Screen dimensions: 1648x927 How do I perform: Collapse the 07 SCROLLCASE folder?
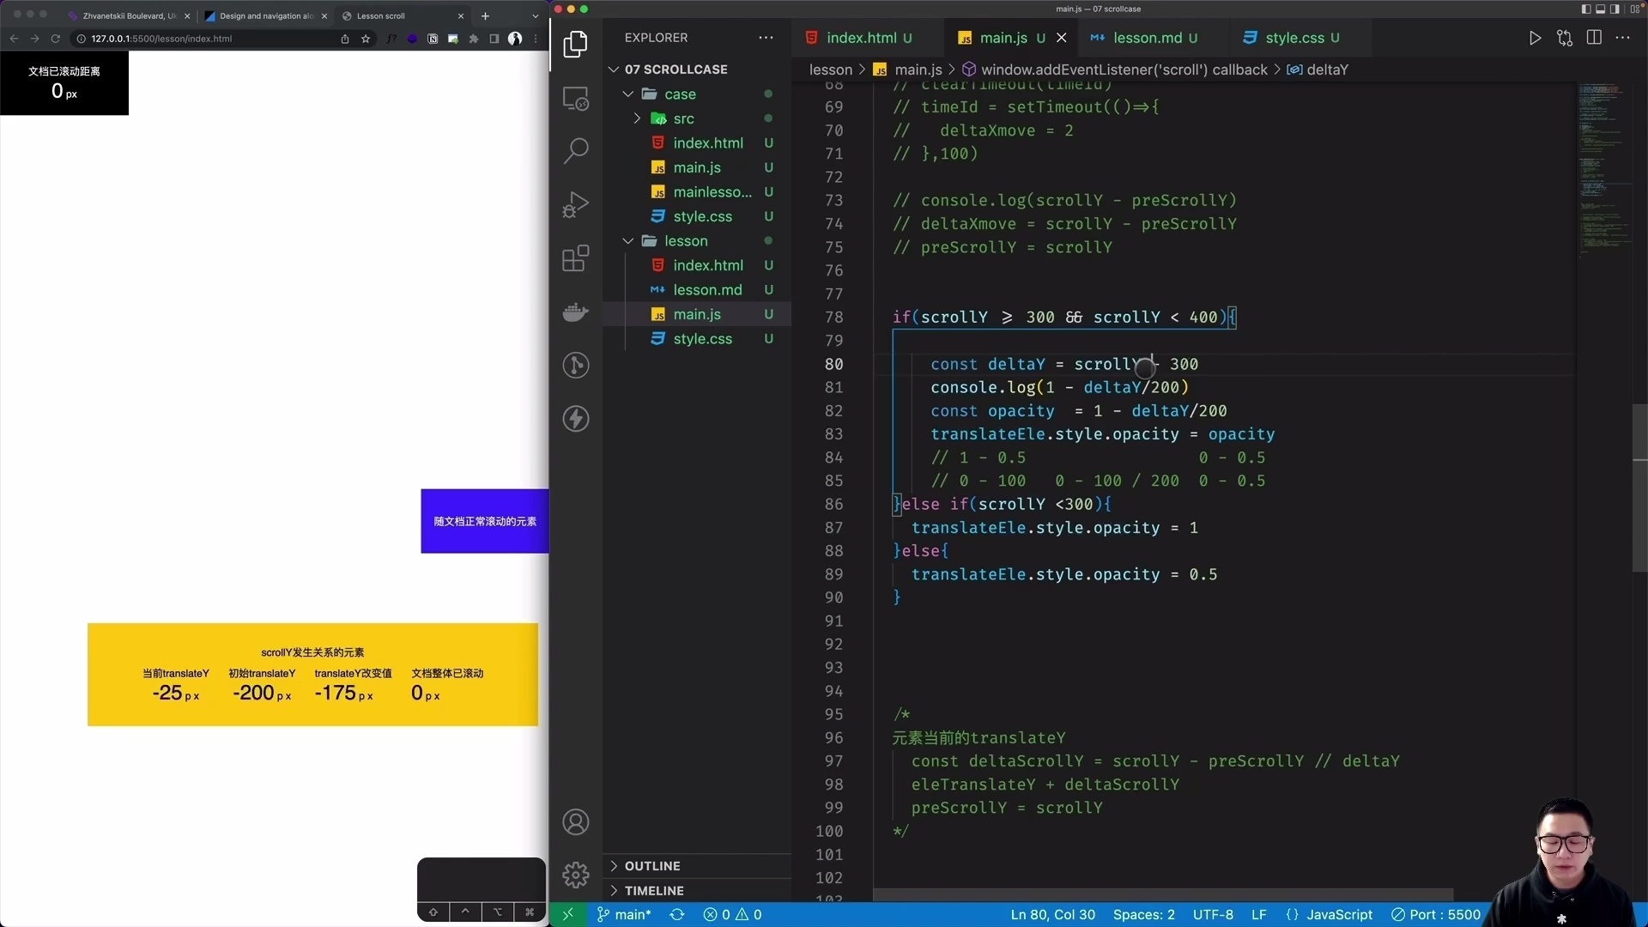(x=614, y=69)
